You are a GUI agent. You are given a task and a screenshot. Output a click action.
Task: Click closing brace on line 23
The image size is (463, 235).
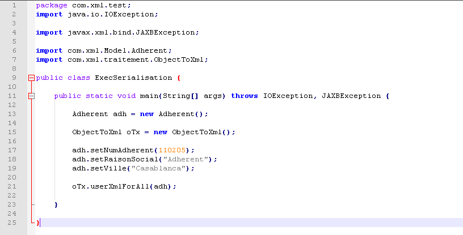(56, 204)
